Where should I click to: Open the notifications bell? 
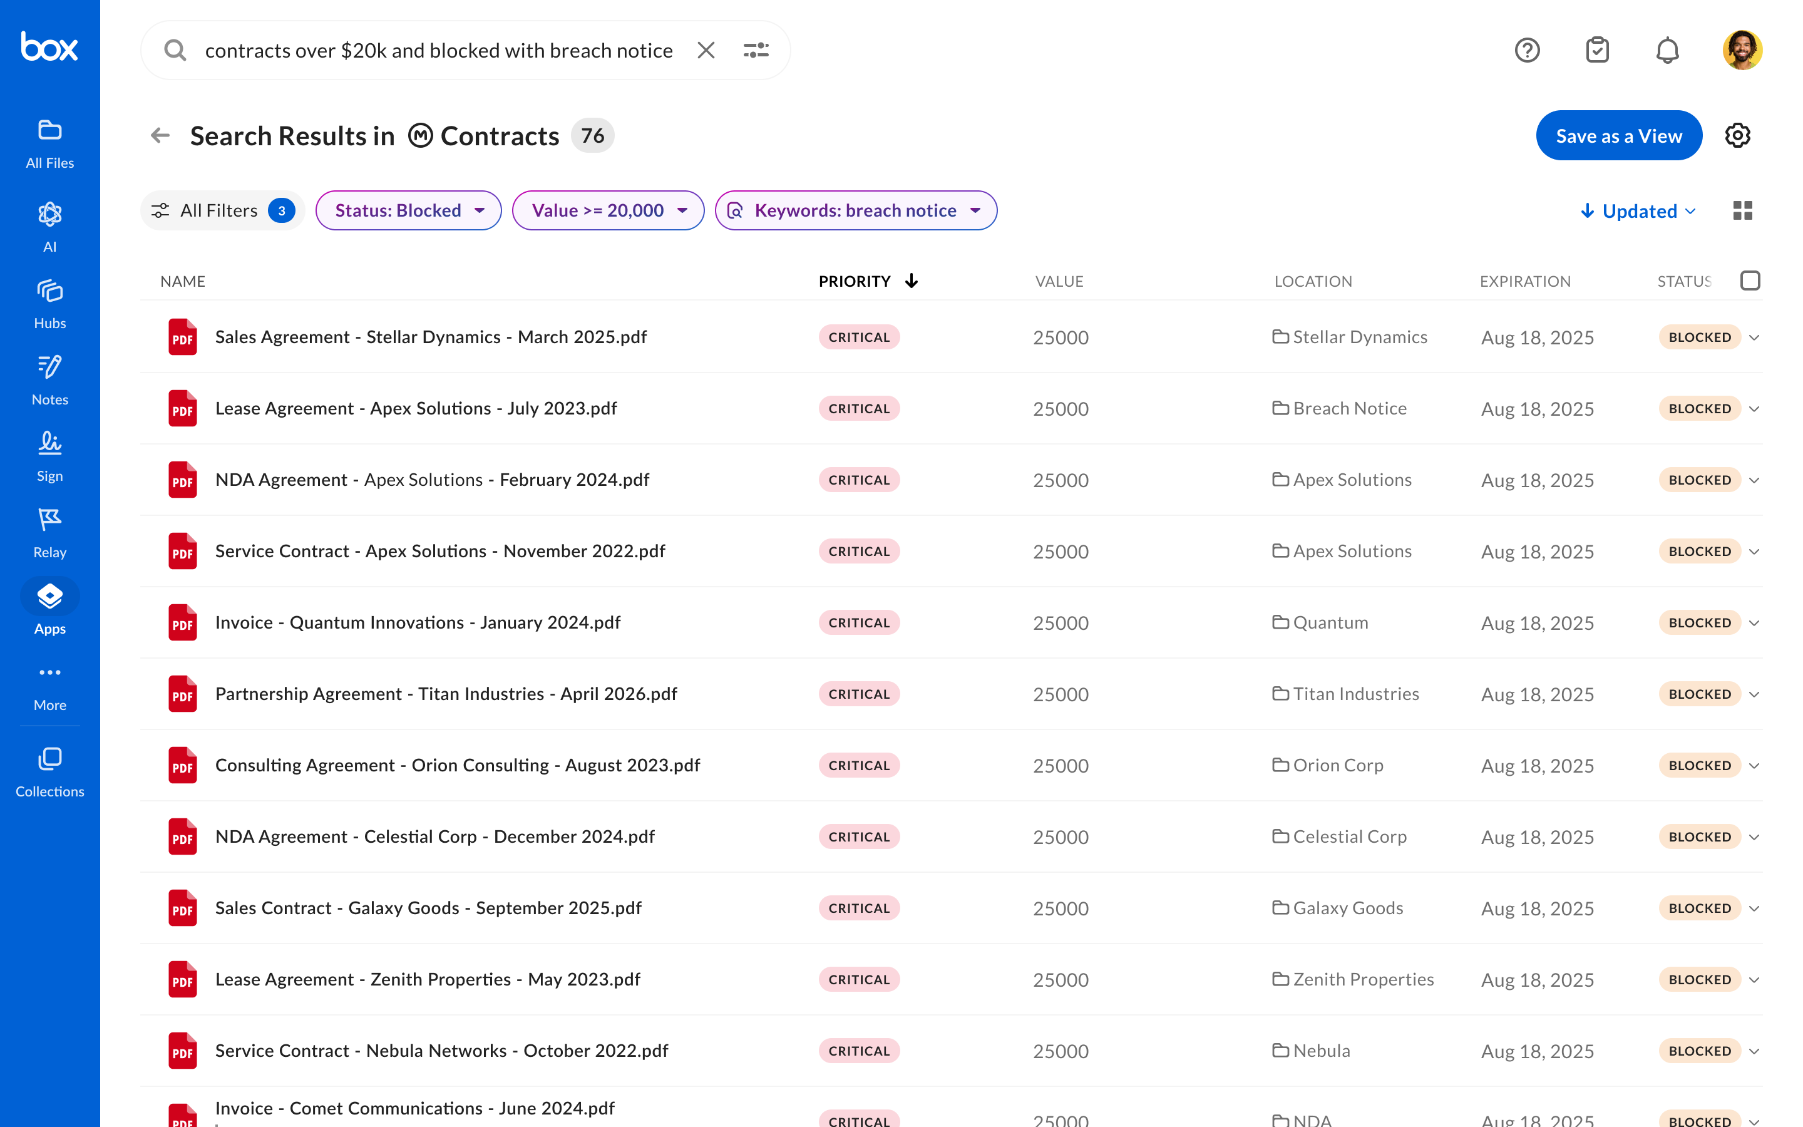click(1667, 49)
